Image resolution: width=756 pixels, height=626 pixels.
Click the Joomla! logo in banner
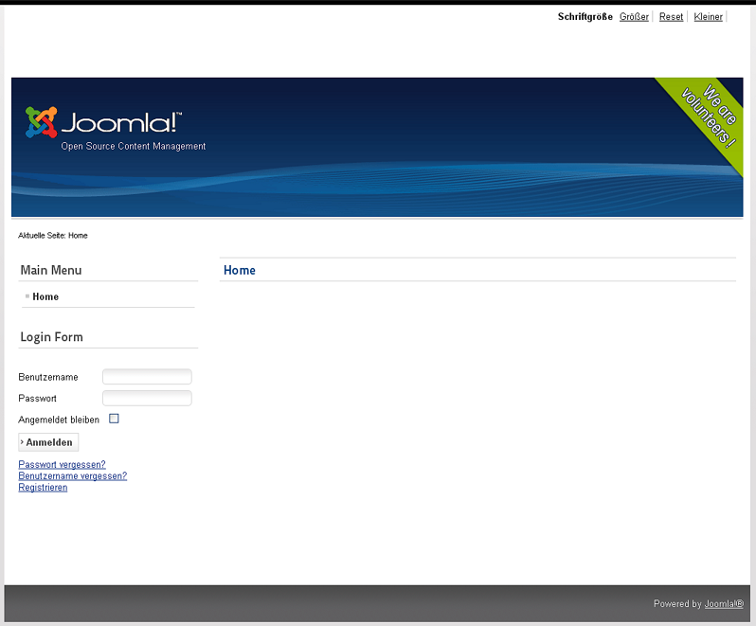point(103,122)
